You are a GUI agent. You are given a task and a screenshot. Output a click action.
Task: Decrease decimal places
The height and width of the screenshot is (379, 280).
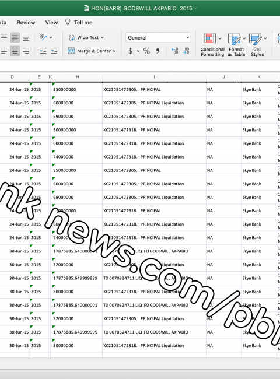coord(185,51)
